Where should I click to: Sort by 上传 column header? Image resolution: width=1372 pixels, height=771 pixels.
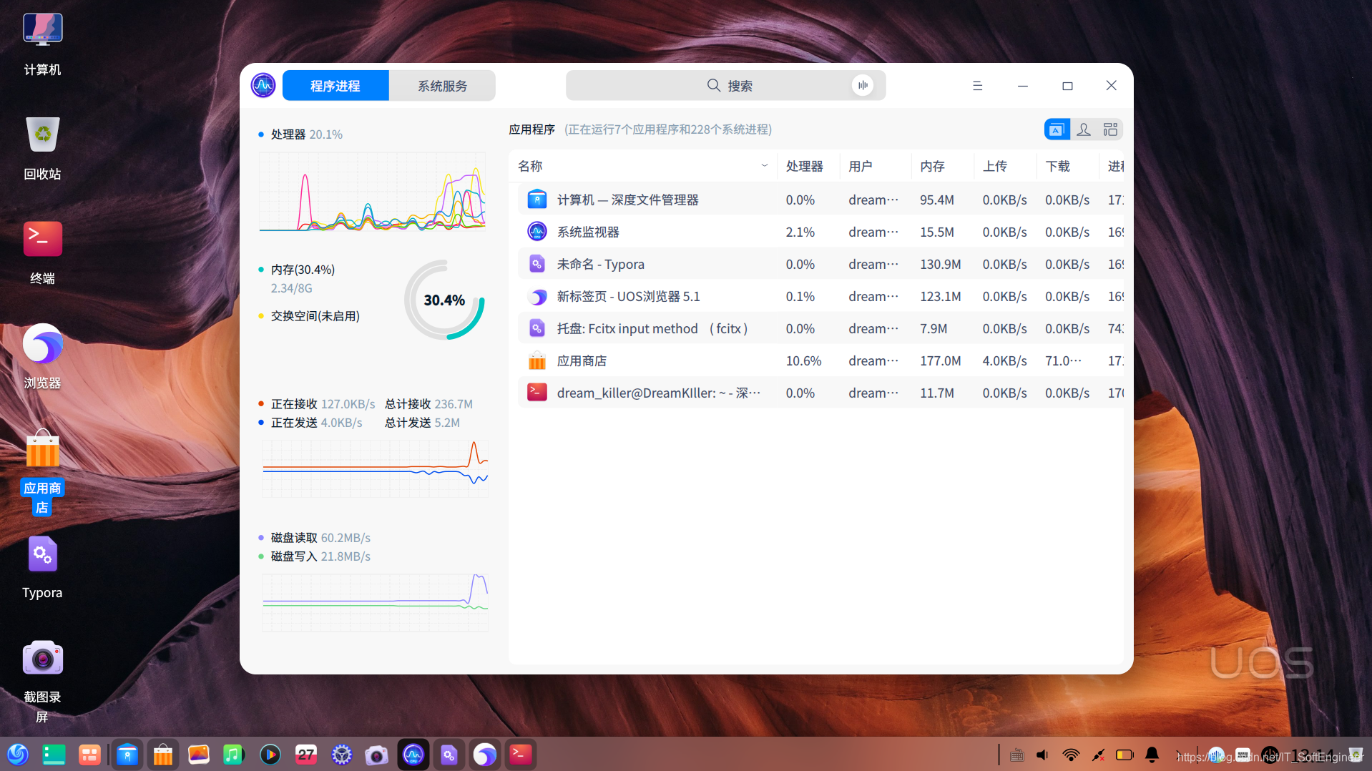click(1005, 166)
